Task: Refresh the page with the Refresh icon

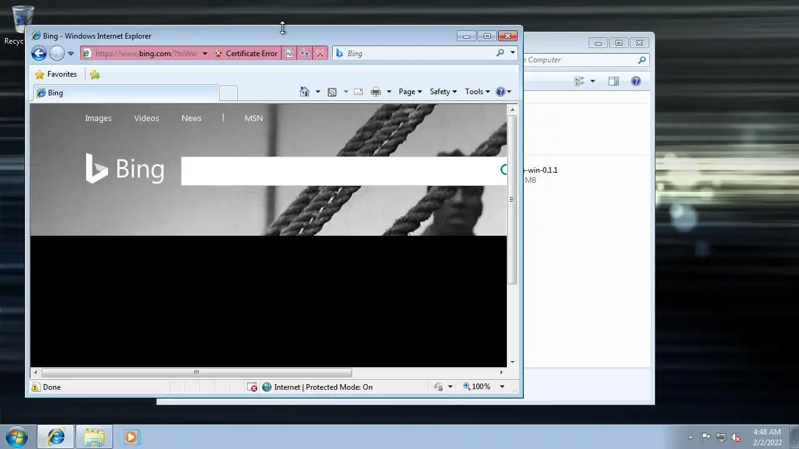Action: click(x=305, y=54)
